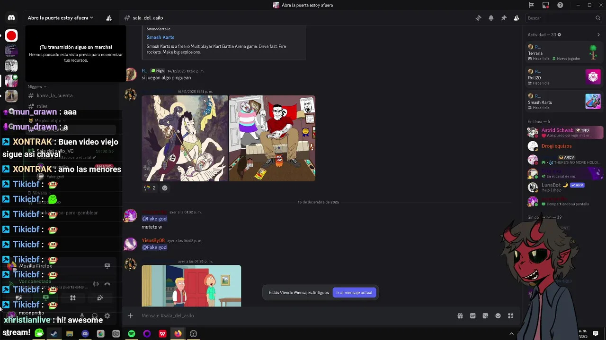Add reaction smiley below images
The width and height of the screenshot is (606, 340).
[x=165, y=187]
